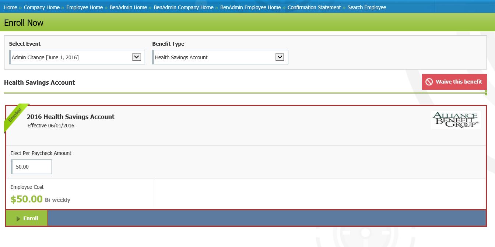Select BenAdmin Home in the breadcrumb

pyautogui.click(x=128, y=7)
